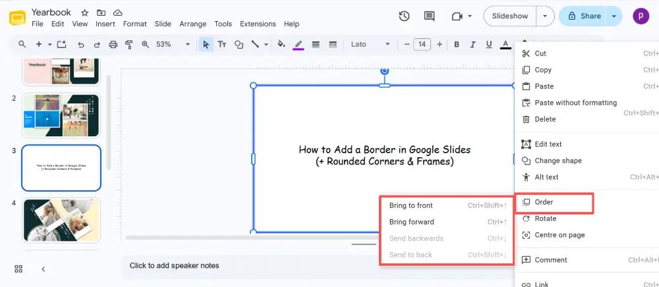Image resolution: width=659 pixels, height=287 pixels.
Task: Select the text box tool
Action: pyautogui.click(x=222, y=45)
